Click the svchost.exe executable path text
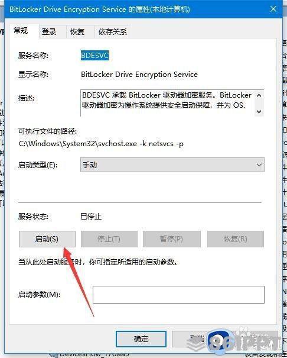Viewport: 287px width, 358px height. point(101,144)
